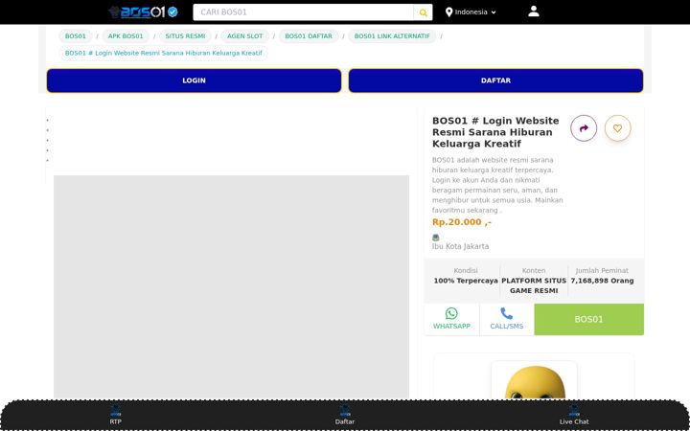Share the listing with arrow icon

(584, 128)
